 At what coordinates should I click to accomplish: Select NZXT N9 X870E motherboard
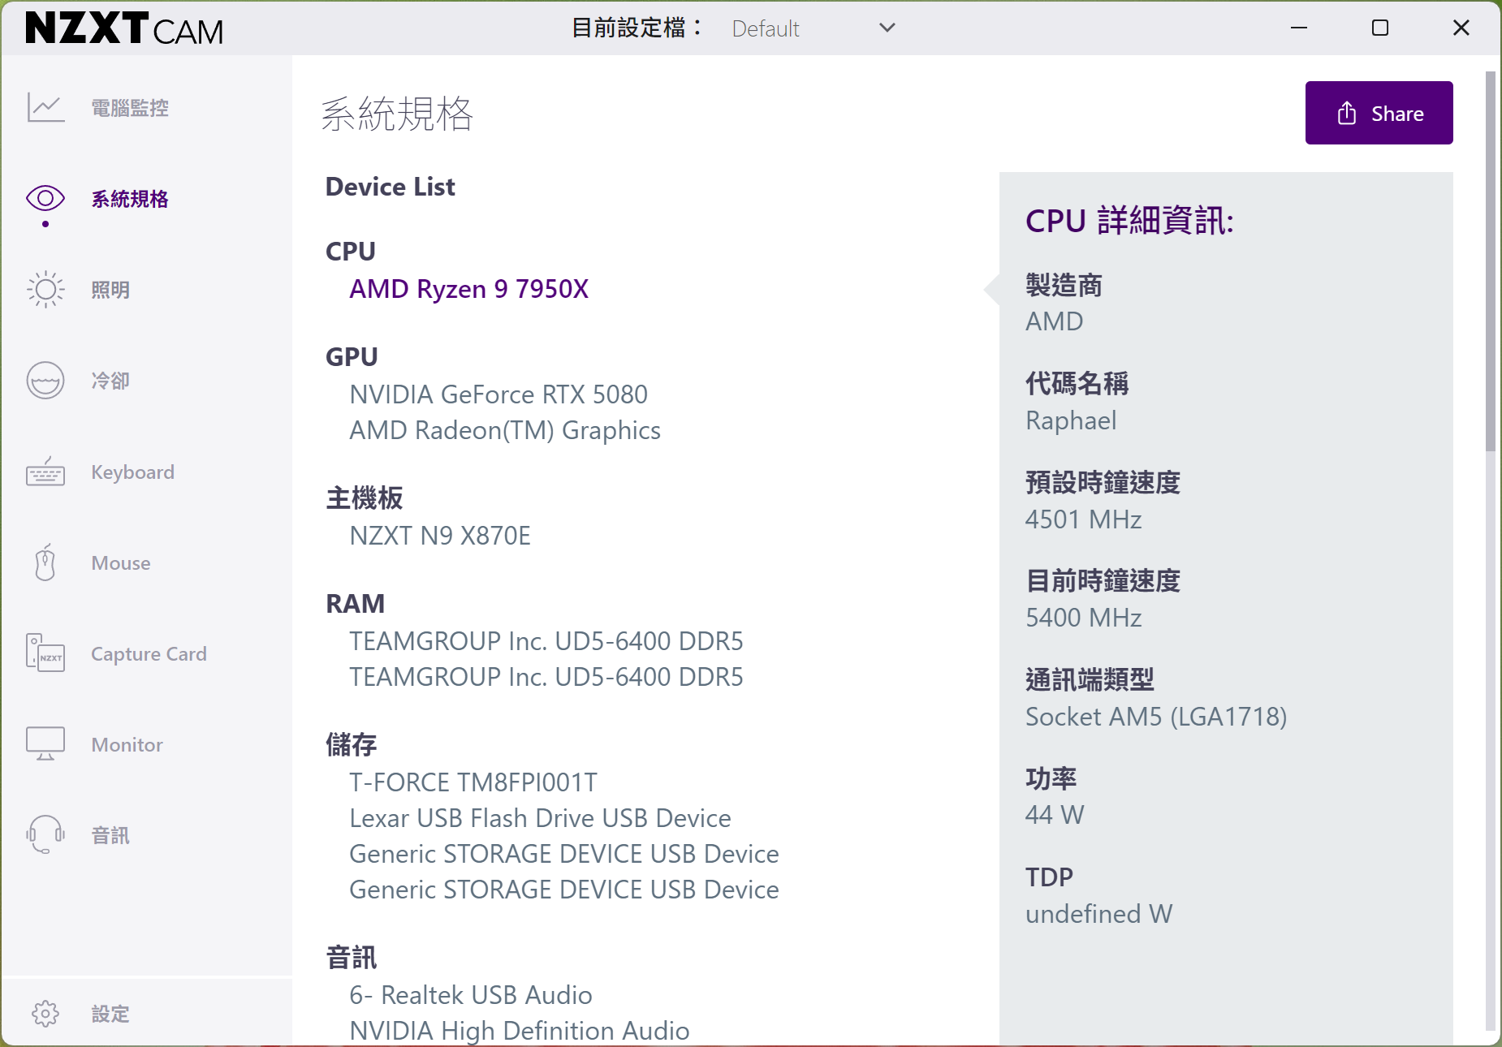click(x=440, y=536)
